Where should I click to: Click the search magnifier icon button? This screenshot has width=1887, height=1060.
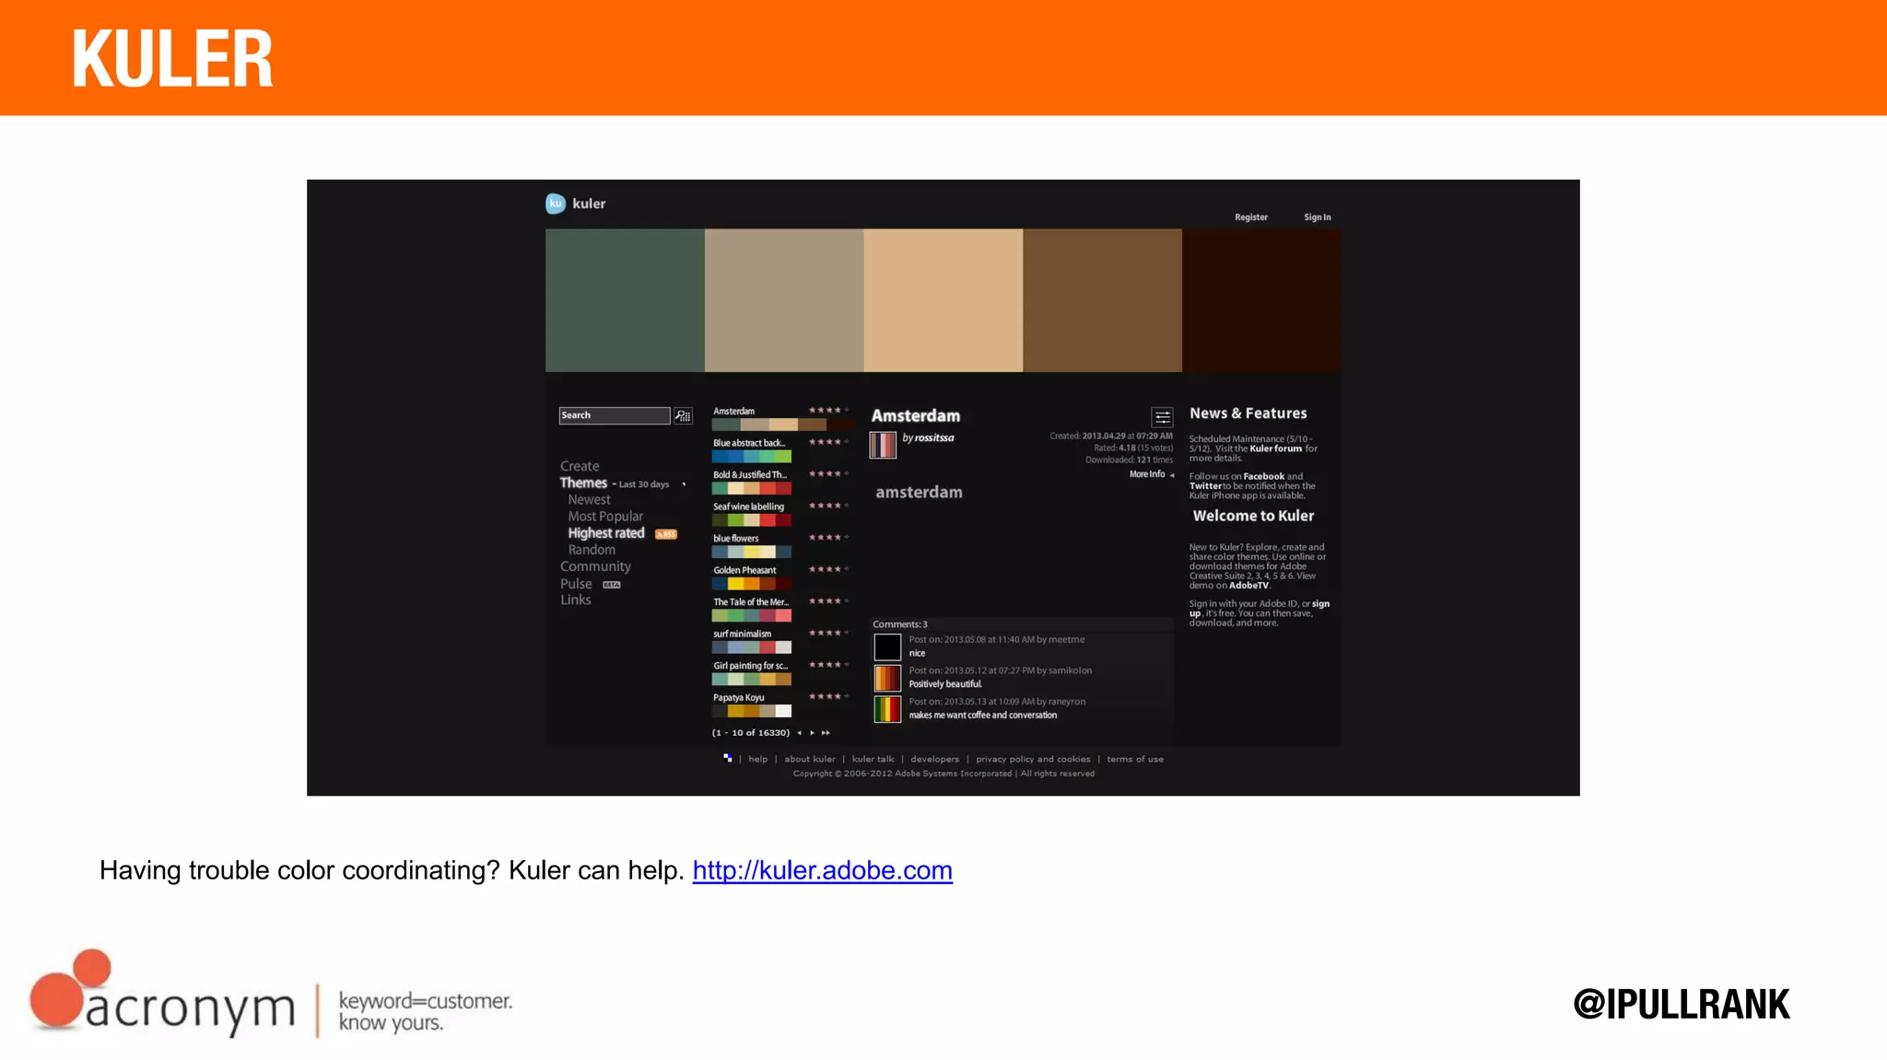[x=683, y=415]
